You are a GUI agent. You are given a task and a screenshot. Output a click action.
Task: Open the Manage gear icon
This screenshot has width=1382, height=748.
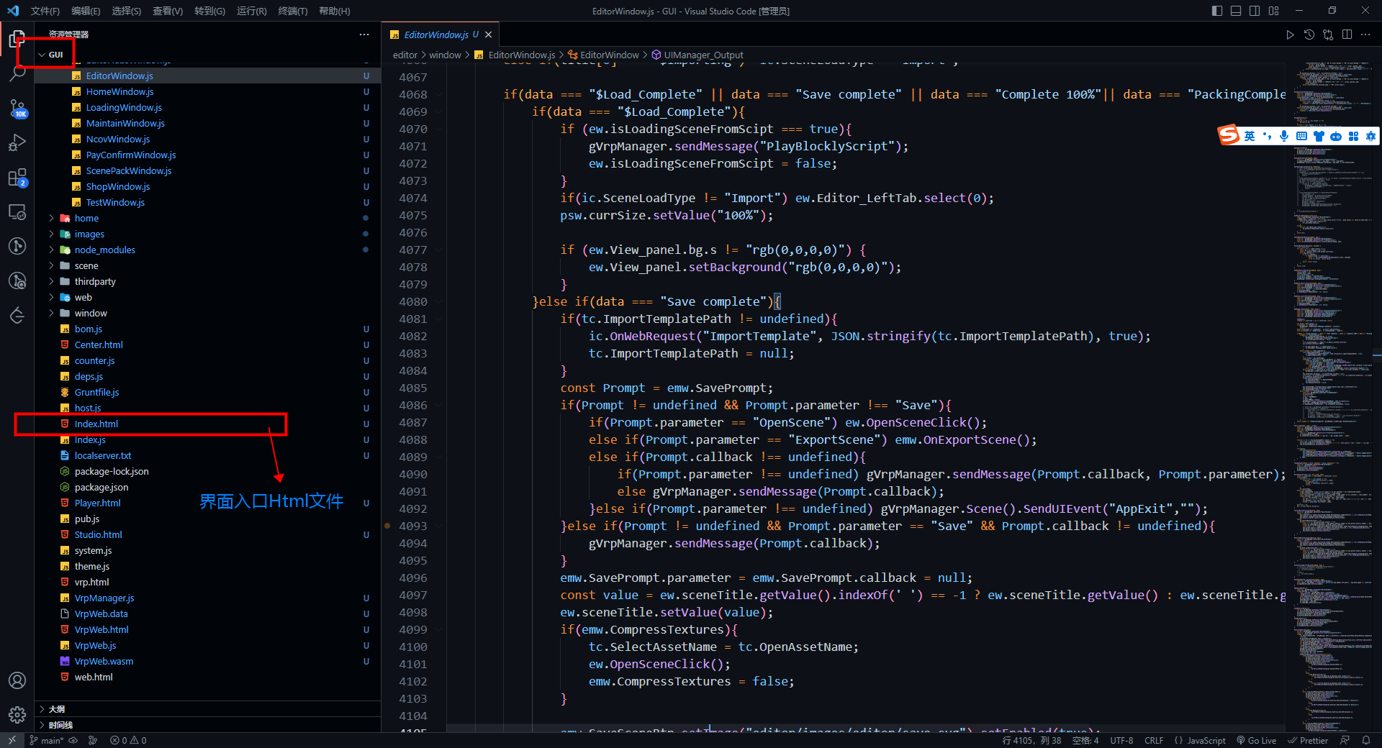click(x=17, y=715)
